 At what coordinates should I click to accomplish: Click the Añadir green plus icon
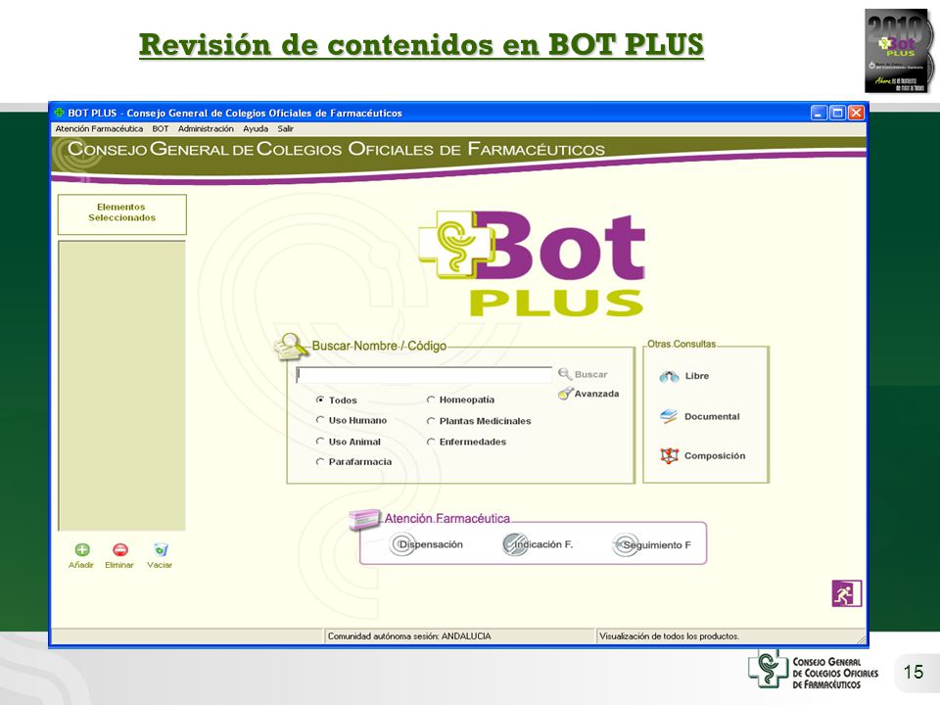pyautogui.click(x=82, y=549)
